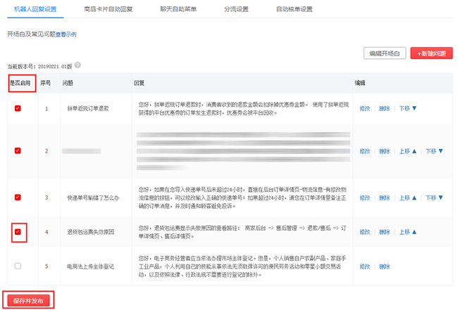Disable the 拼单返现订单退款 question checkbox
Image resolution: width=458 pixels, height=310 pixels.
click(x=18, y=108)
